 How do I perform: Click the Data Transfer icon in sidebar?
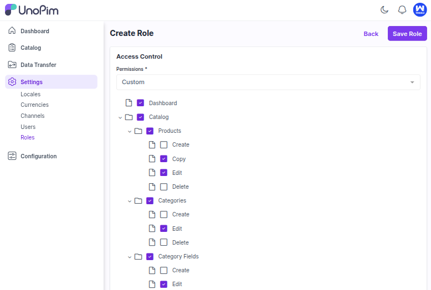12,65
